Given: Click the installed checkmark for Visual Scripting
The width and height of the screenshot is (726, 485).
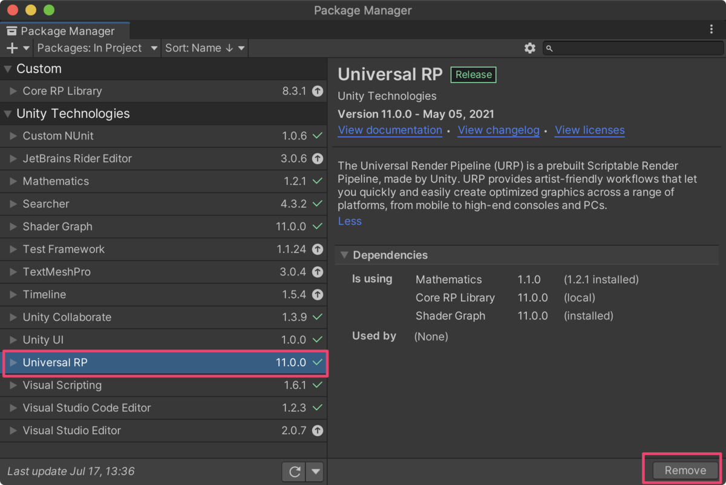Looking at the screenshot, I should click(x=318, y=385).
